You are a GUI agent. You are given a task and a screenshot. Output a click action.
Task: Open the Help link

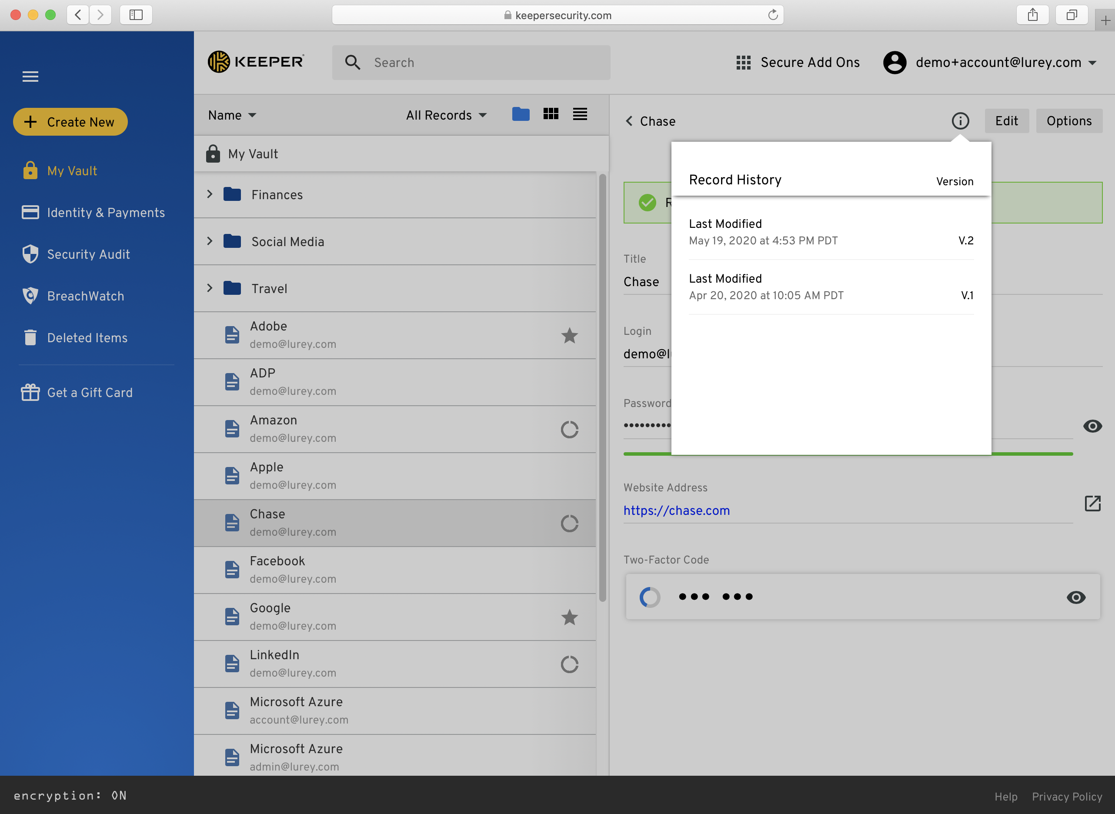(1005, 797)
